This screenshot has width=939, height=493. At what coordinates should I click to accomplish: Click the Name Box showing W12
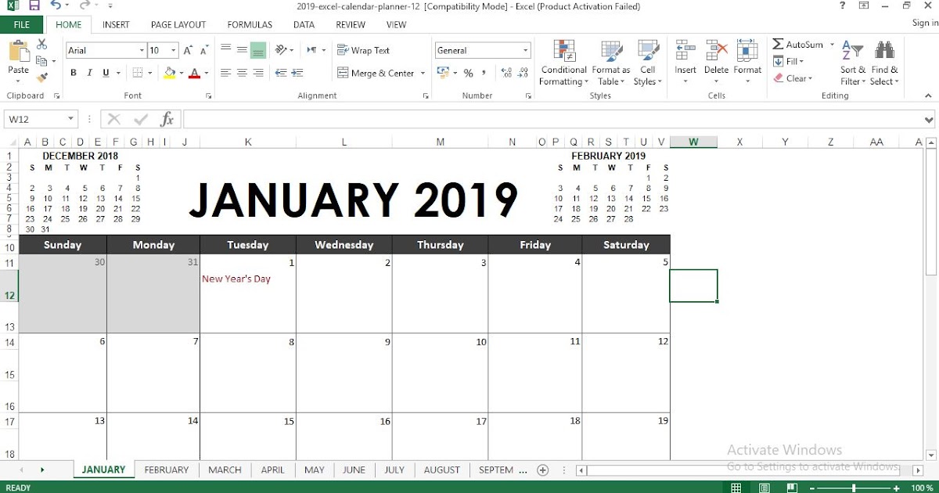(35, 119)
